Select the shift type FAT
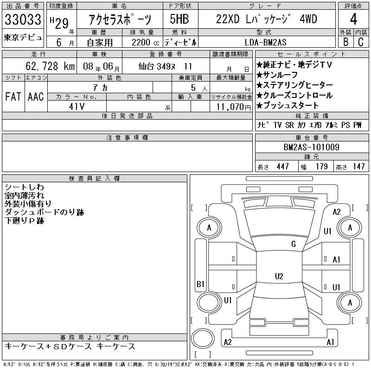 pyautogui.click(x=13, y=96)
